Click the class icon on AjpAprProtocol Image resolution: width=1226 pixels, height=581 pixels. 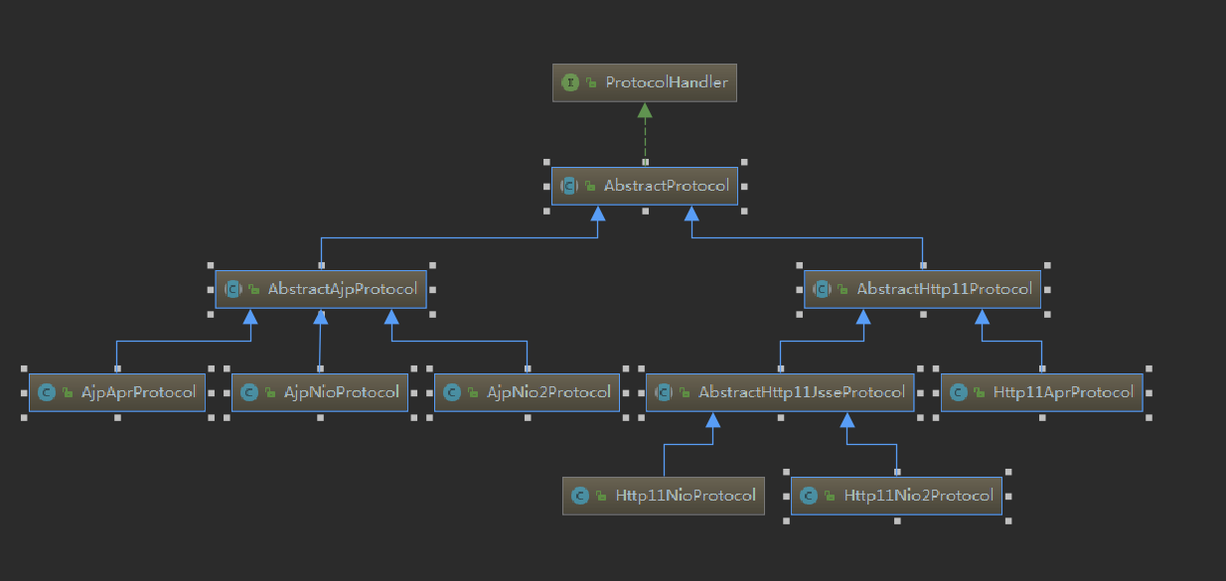coord(46,392)
